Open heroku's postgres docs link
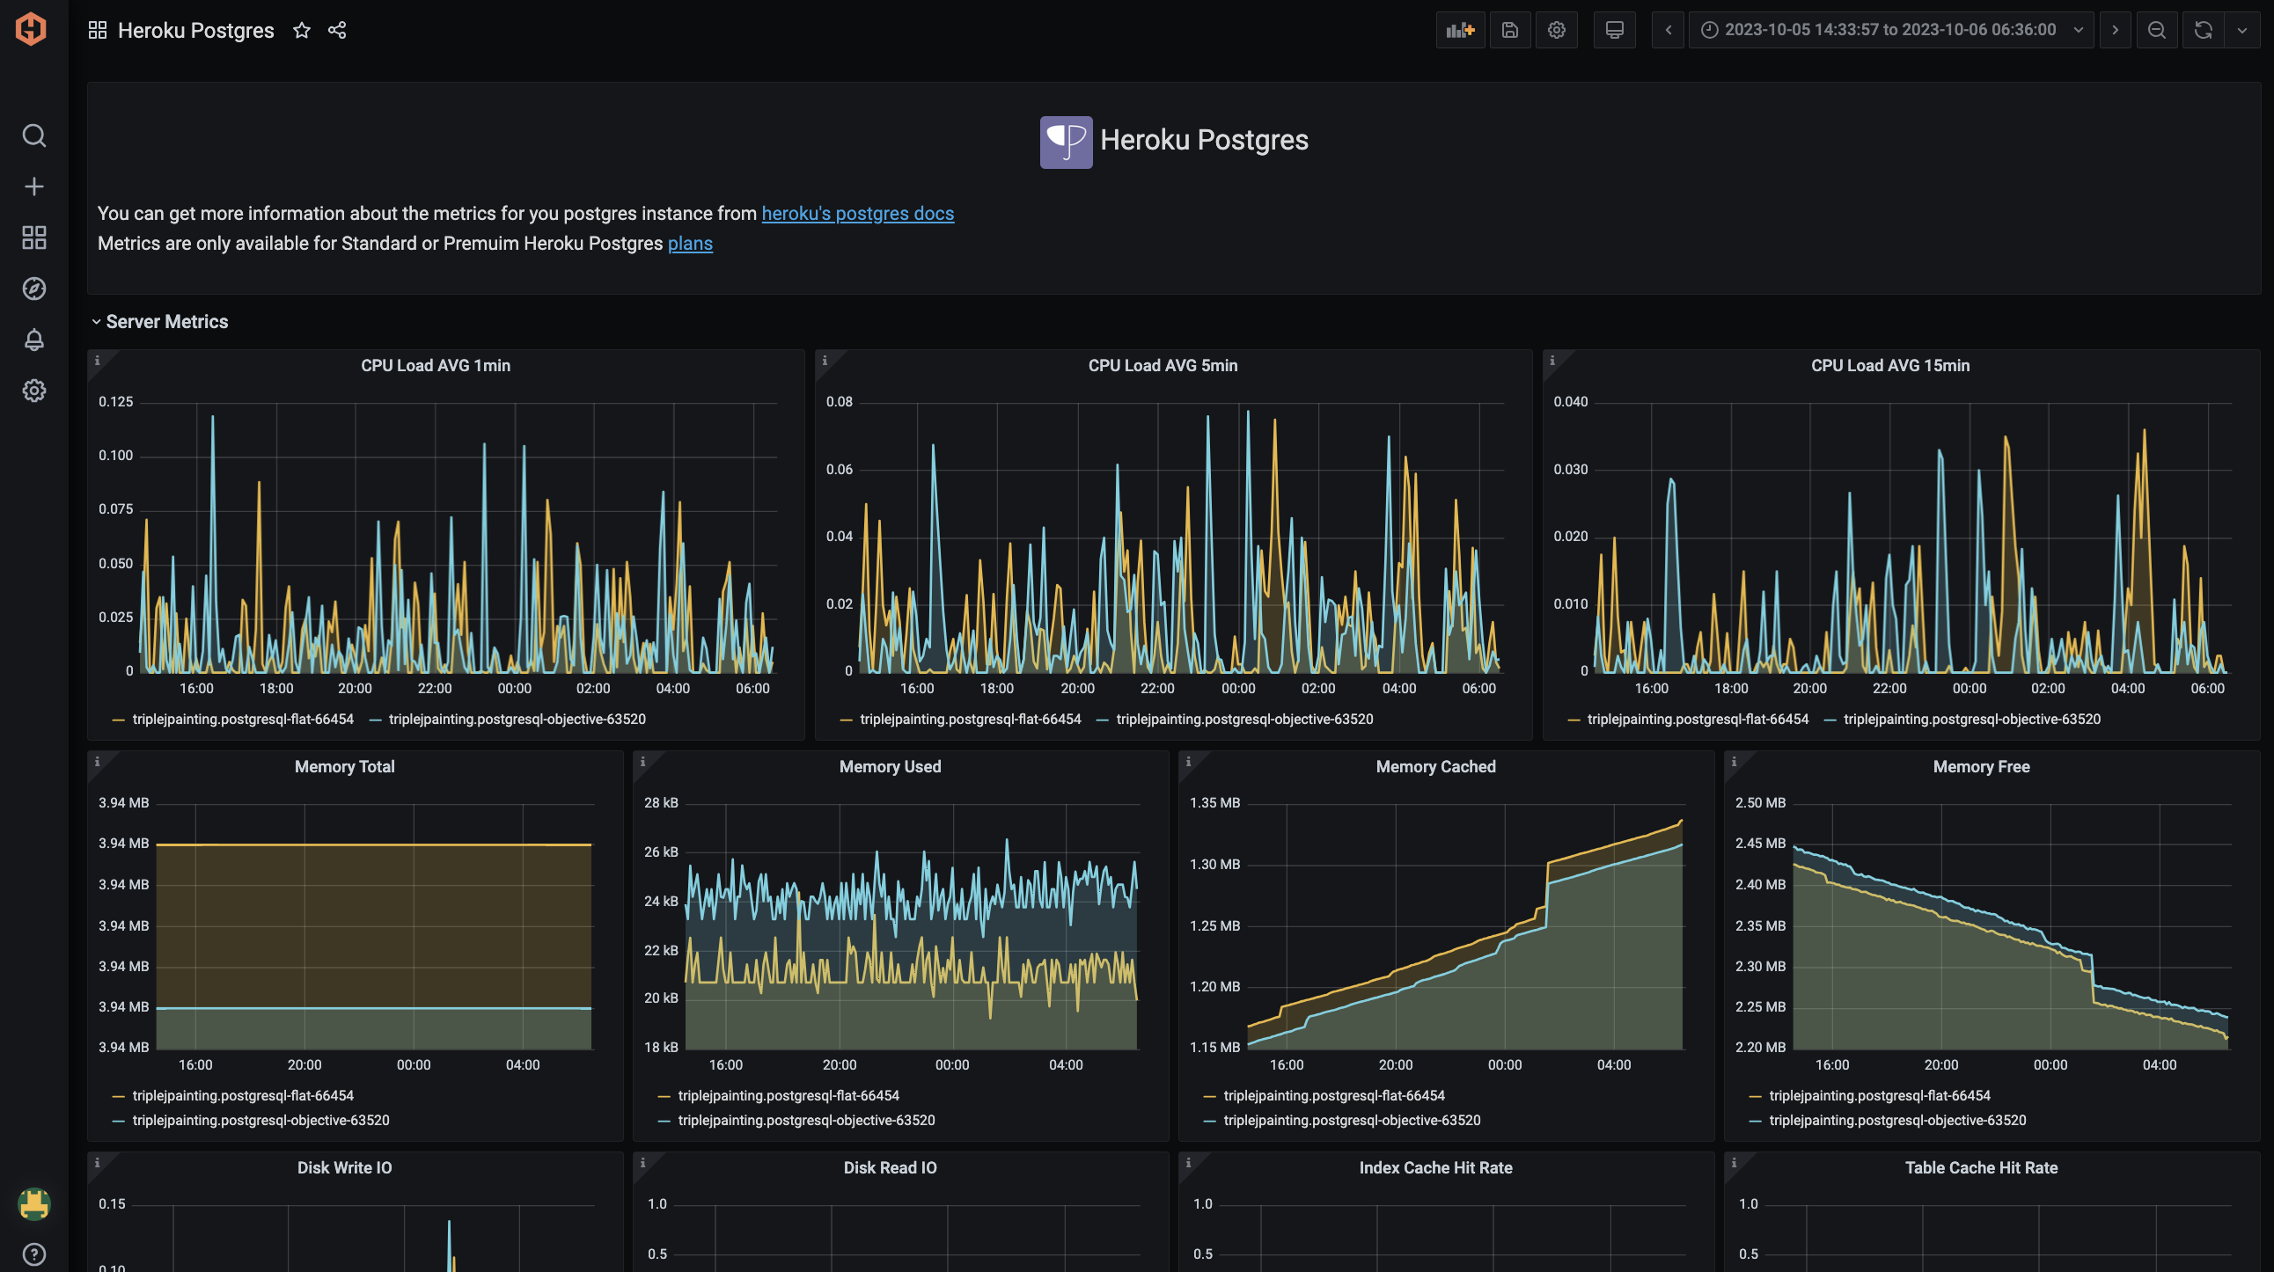Image resolution: width=2274 pixels, height=1272 pixels. coord(857,214)
